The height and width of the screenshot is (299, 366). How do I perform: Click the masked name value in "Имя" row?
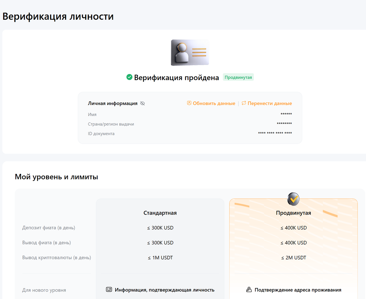(x=286, y=114)
